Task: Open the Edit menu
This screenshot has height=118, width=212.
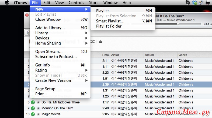Action: [x=47, y=3]
